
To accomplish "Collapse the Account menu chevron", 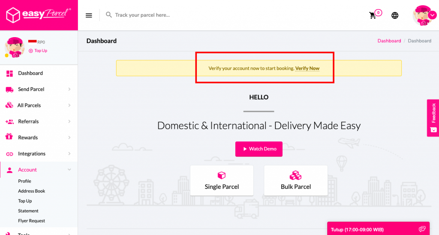I will point(69,170).
